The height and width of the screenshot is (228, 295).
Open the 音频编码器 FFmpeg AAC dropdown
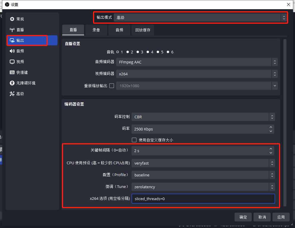[197, 62]
